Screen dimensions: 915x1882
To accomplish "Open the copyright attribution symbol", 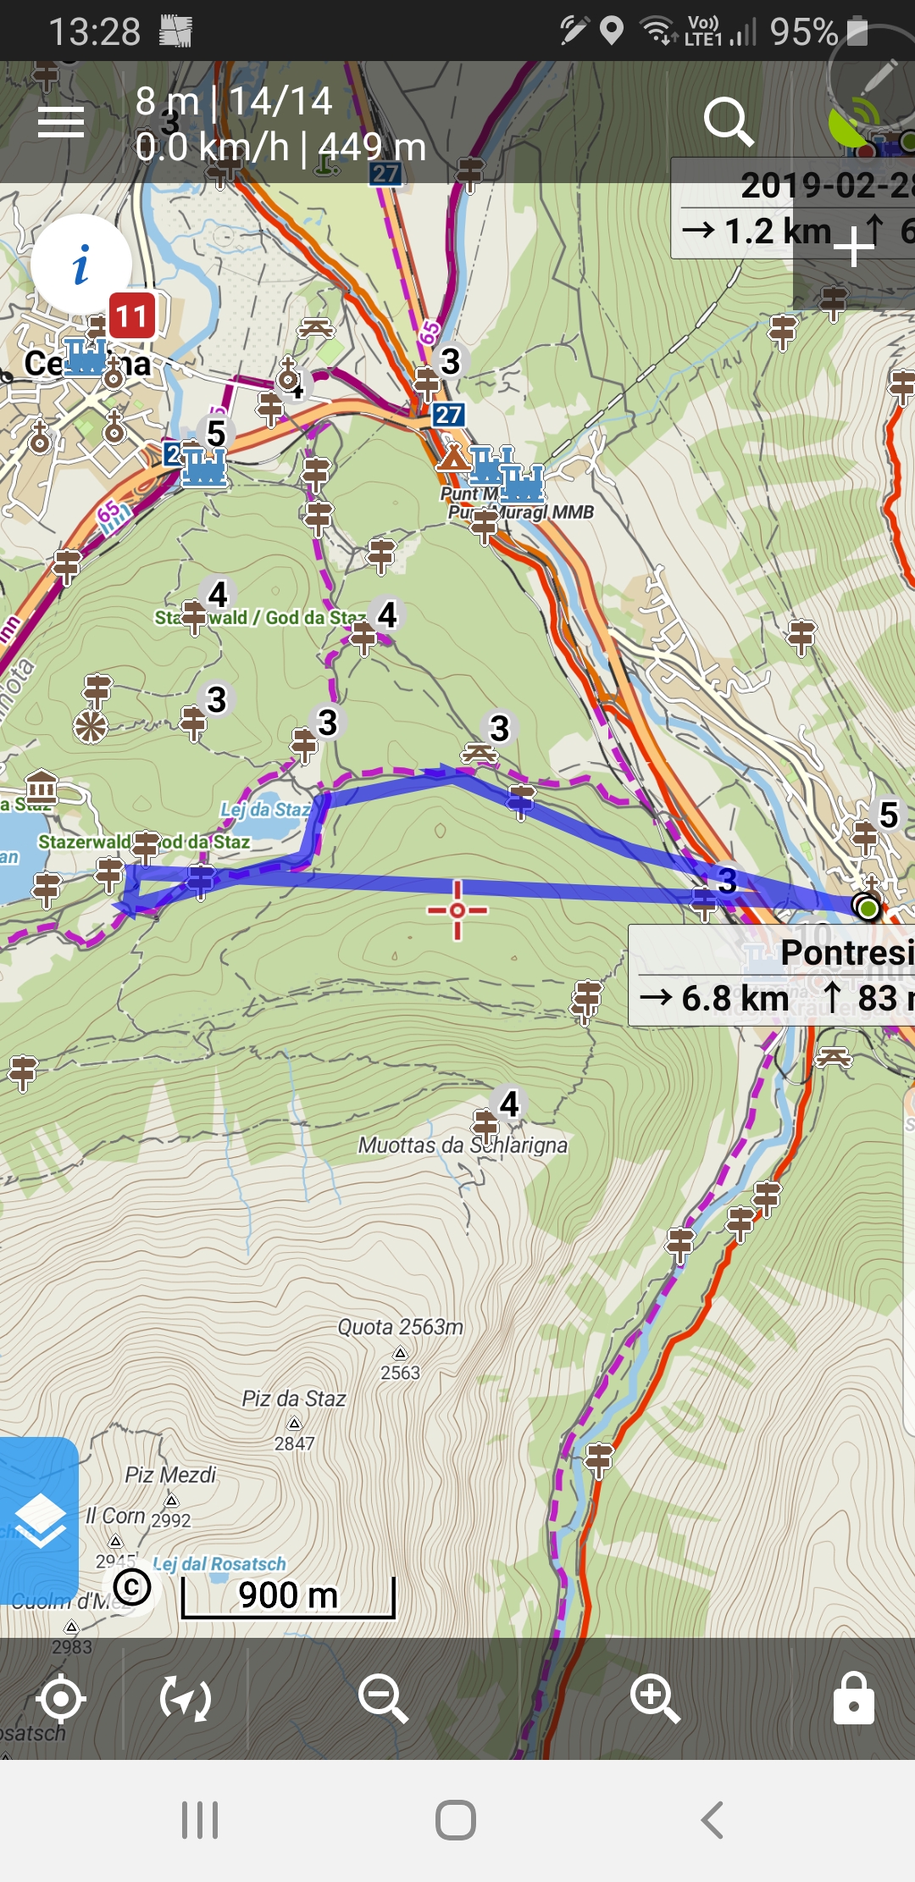I will 132,1587.
